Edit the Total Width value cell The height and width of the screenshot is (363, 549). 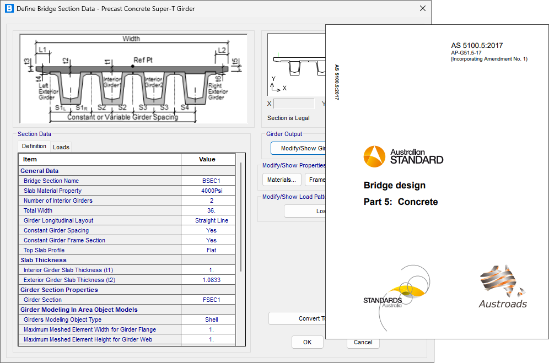211,210
